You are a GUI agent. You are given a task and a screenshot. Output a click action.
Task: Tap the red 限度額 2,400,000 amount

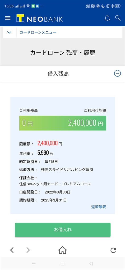(x=48, y=143)
